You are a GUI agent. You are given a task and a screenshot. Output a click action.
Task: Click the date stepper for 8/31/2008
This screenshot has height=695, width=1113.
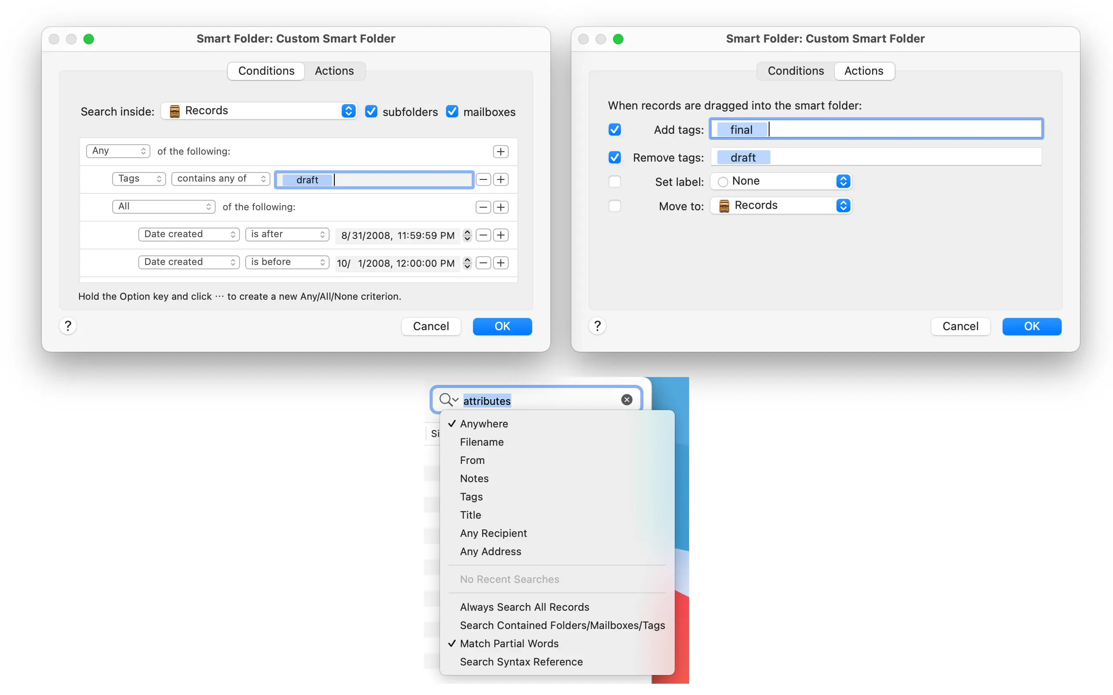467,235
